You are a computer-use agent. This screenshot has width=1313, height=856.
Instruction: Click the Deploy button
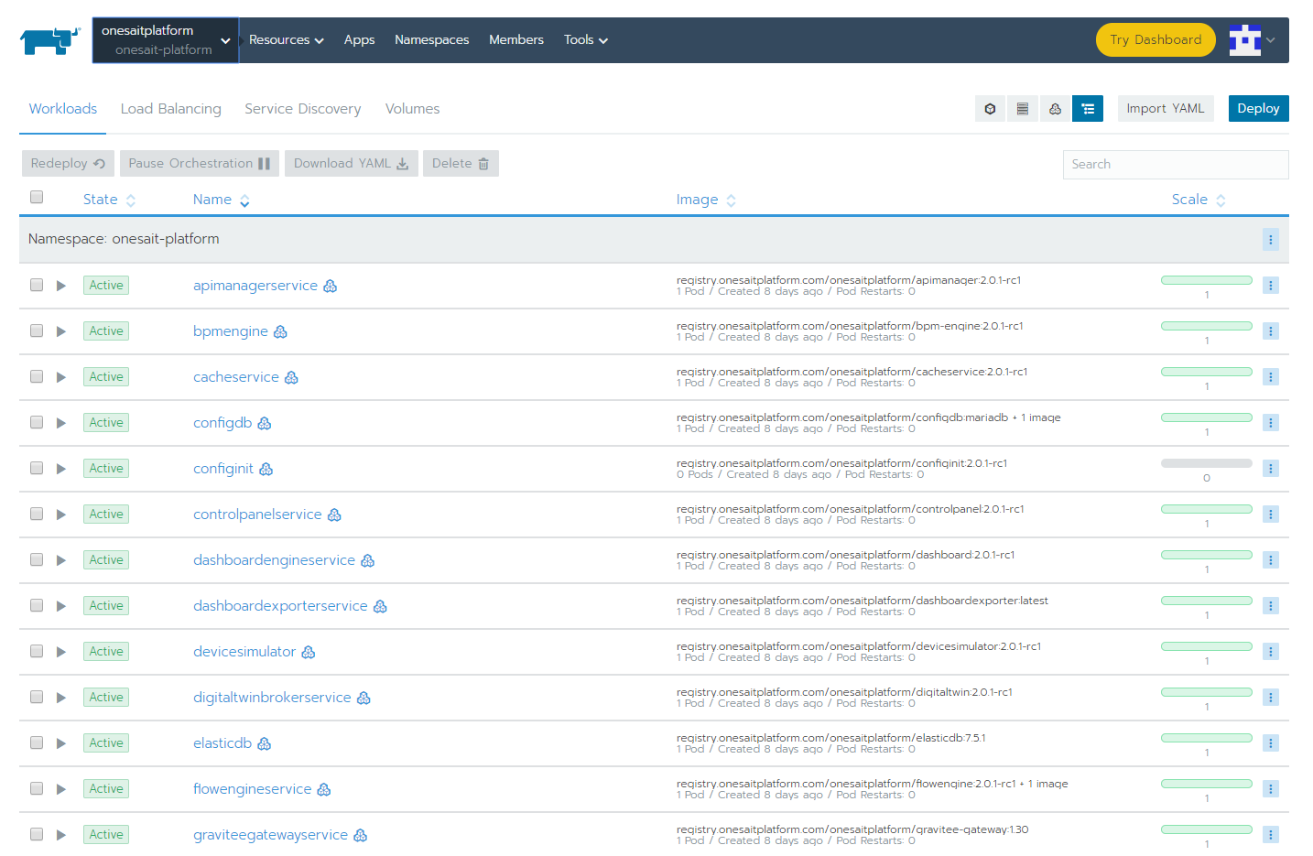(1258, 108)
